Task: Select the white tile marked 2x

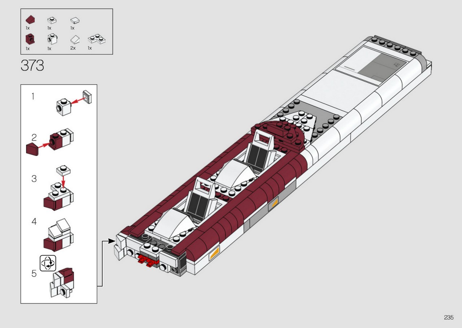Action: 75,39
